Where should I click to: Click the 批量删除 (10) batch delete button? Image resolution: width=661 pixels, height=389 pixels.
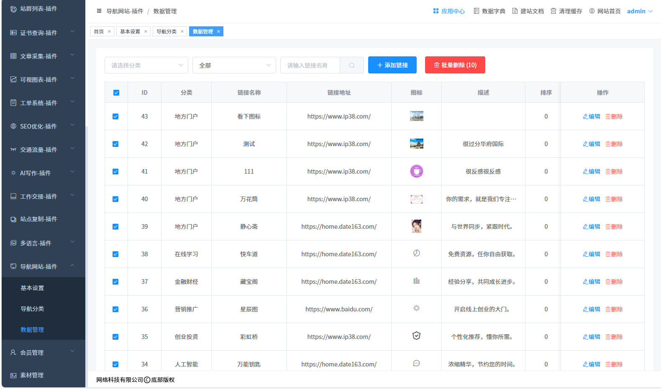455,65
